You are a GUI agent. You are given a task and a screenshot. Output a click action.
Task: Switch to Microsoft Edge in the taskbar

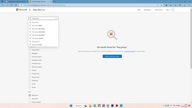tap(108, 106)
